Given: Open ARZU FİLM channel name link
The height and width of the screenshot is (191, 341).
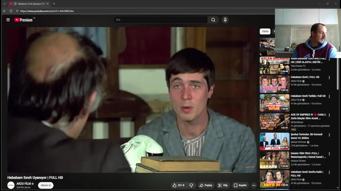Looking at the screenshot, I should pyautogui.click(x=24, y=184).
